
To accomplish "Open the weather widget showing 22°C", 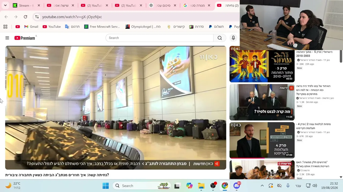I will coord(13,186).
